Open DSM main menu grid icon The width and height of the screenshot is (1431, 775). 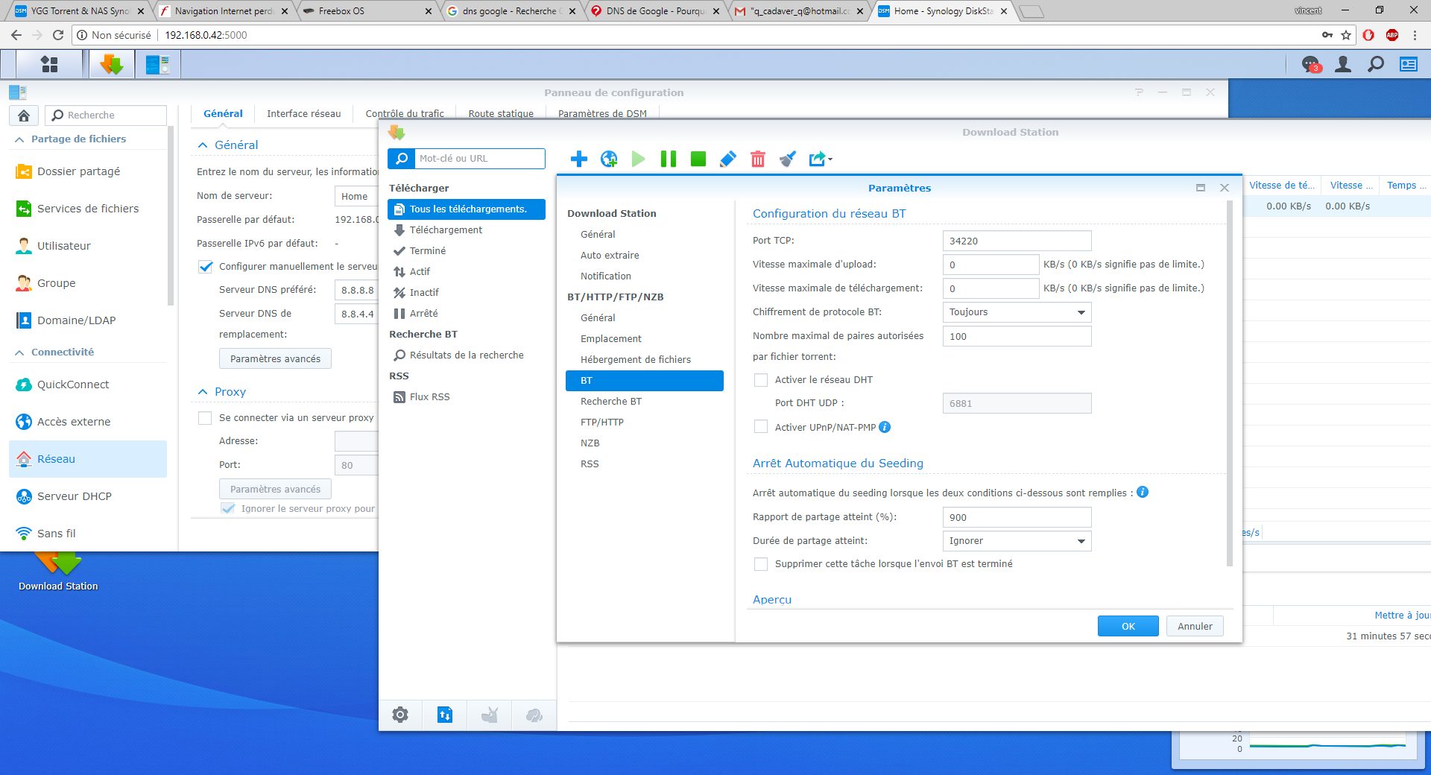(49, 65)
